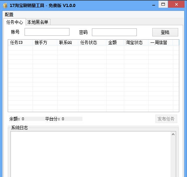Click the 平台分: 0 label

point(55,119)
